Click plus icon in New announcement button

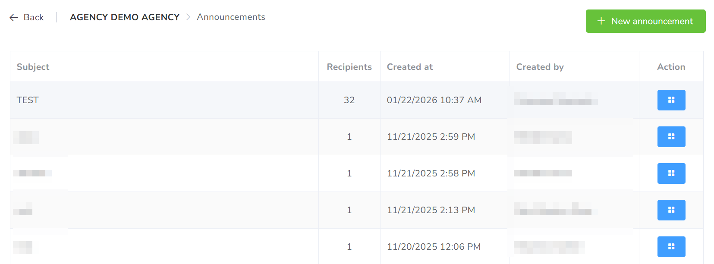click(x=601, y=21)
